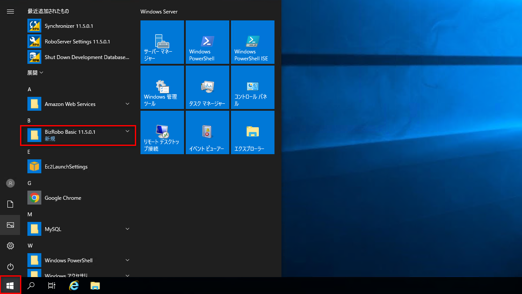Open the Windows PowerShell tile
522x294 pixels.
click(207, 42)
